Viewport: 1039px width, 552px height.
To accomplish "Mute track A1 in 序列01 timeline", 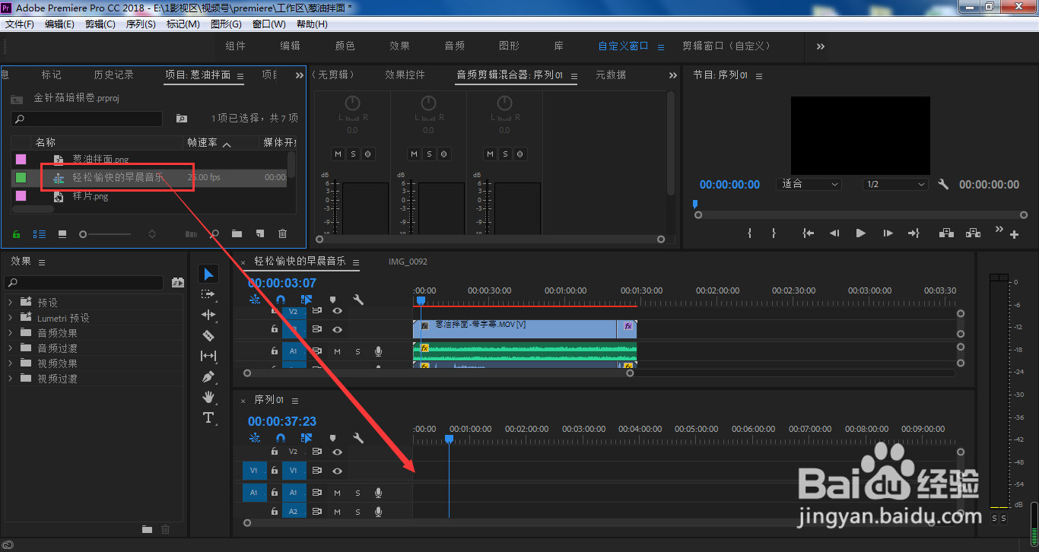I will pos(337,493).
